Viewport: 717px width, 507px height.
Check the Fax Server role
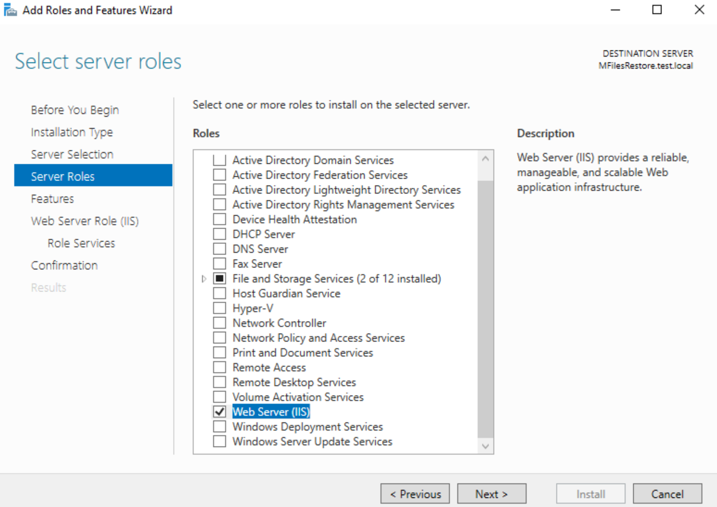tap(219, 264)
